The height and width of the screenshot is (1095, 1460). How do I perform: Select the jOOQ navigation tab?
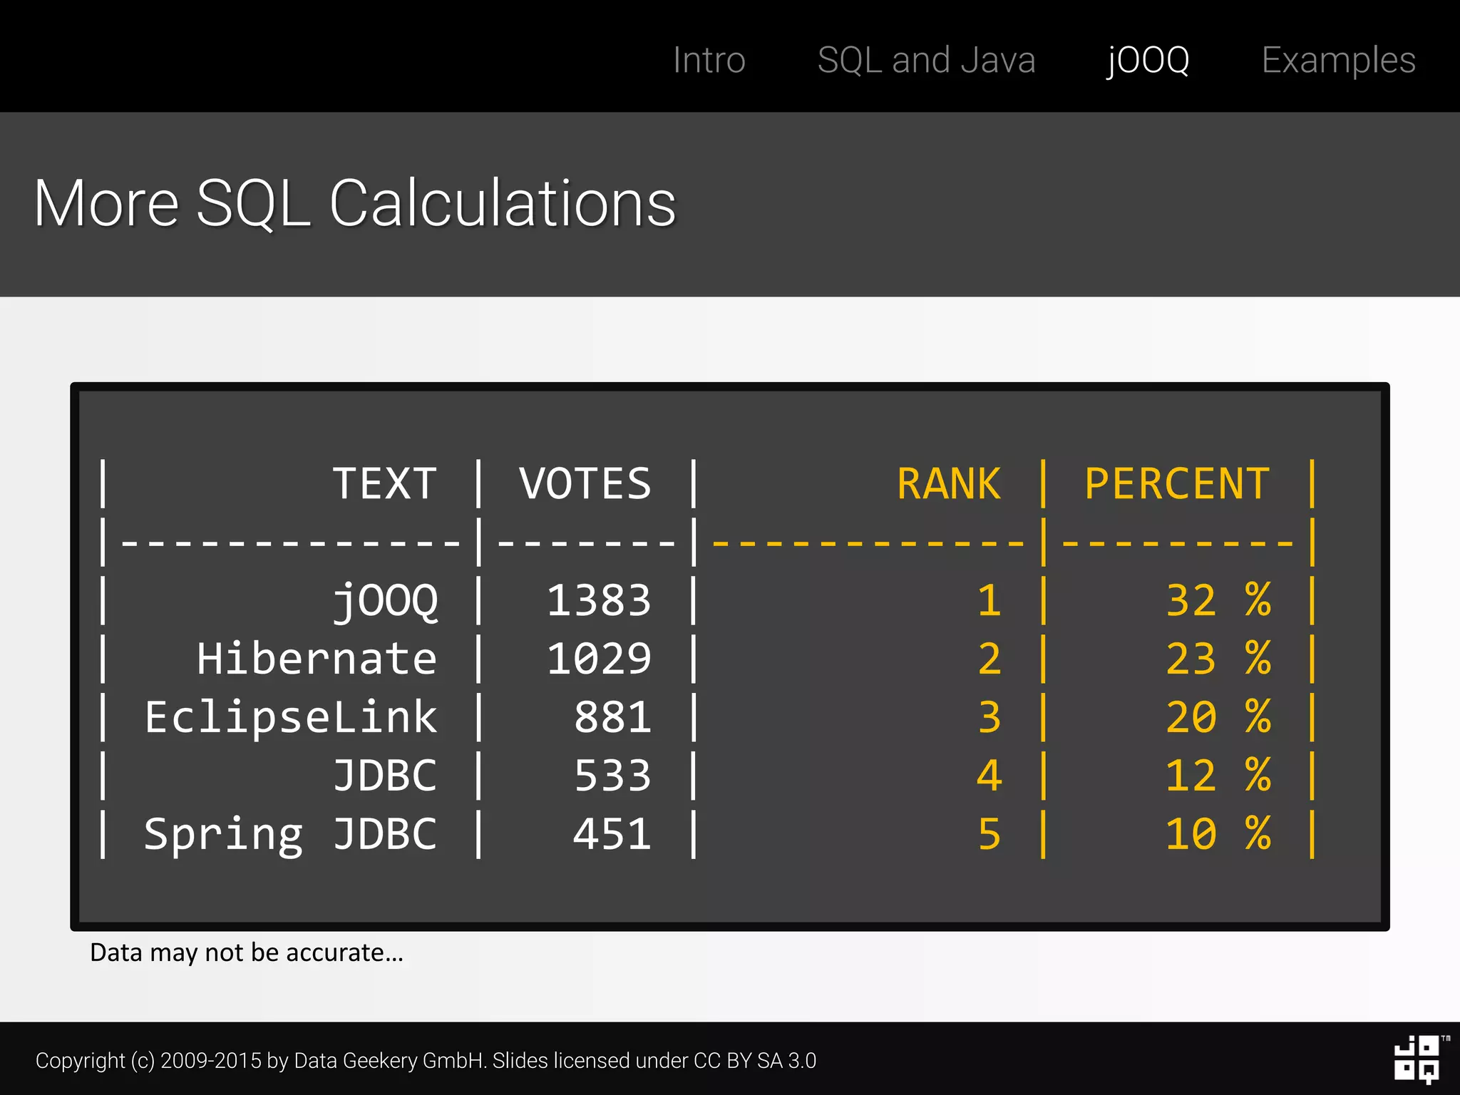pyautogui.click(x=1148, y=60)
